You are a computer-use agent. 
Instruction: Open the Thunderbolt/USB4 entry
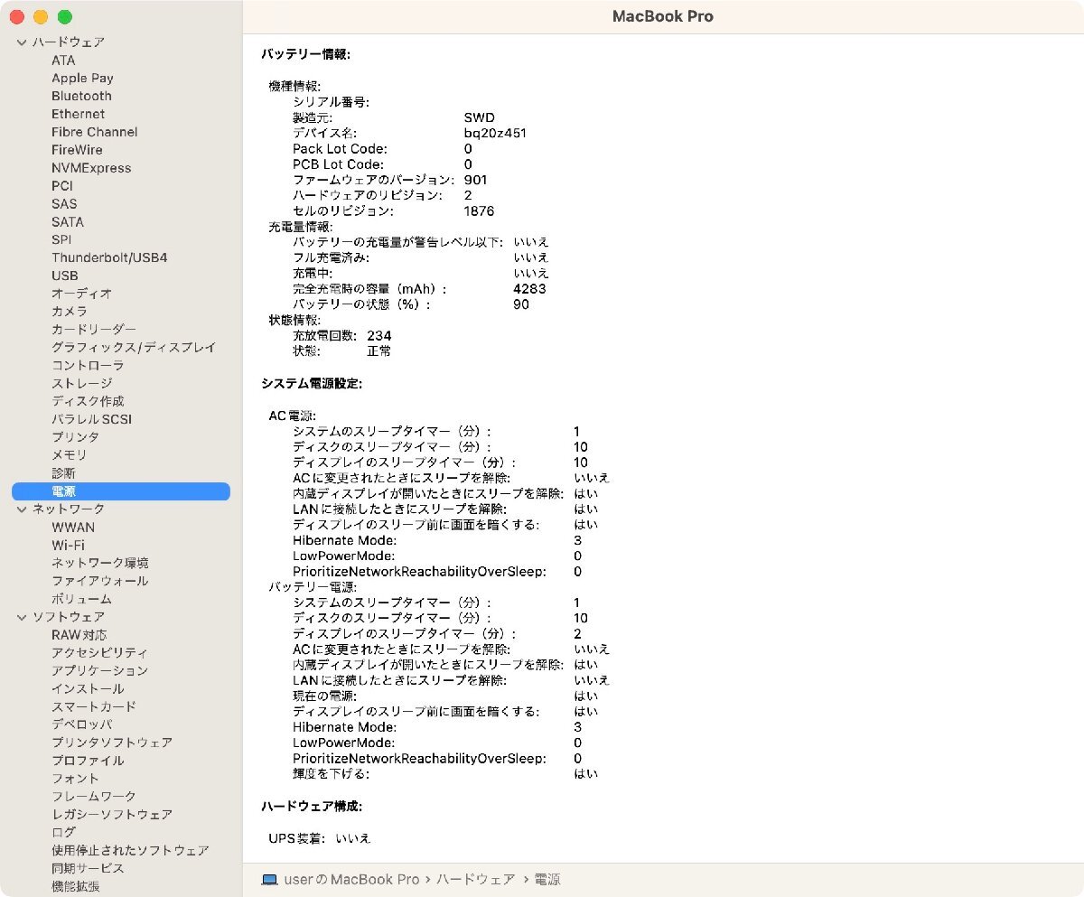109,257
